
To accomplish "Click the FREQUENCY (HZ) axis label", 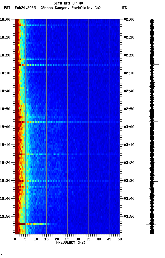I will pyautogui.click(x=71, y=242).
